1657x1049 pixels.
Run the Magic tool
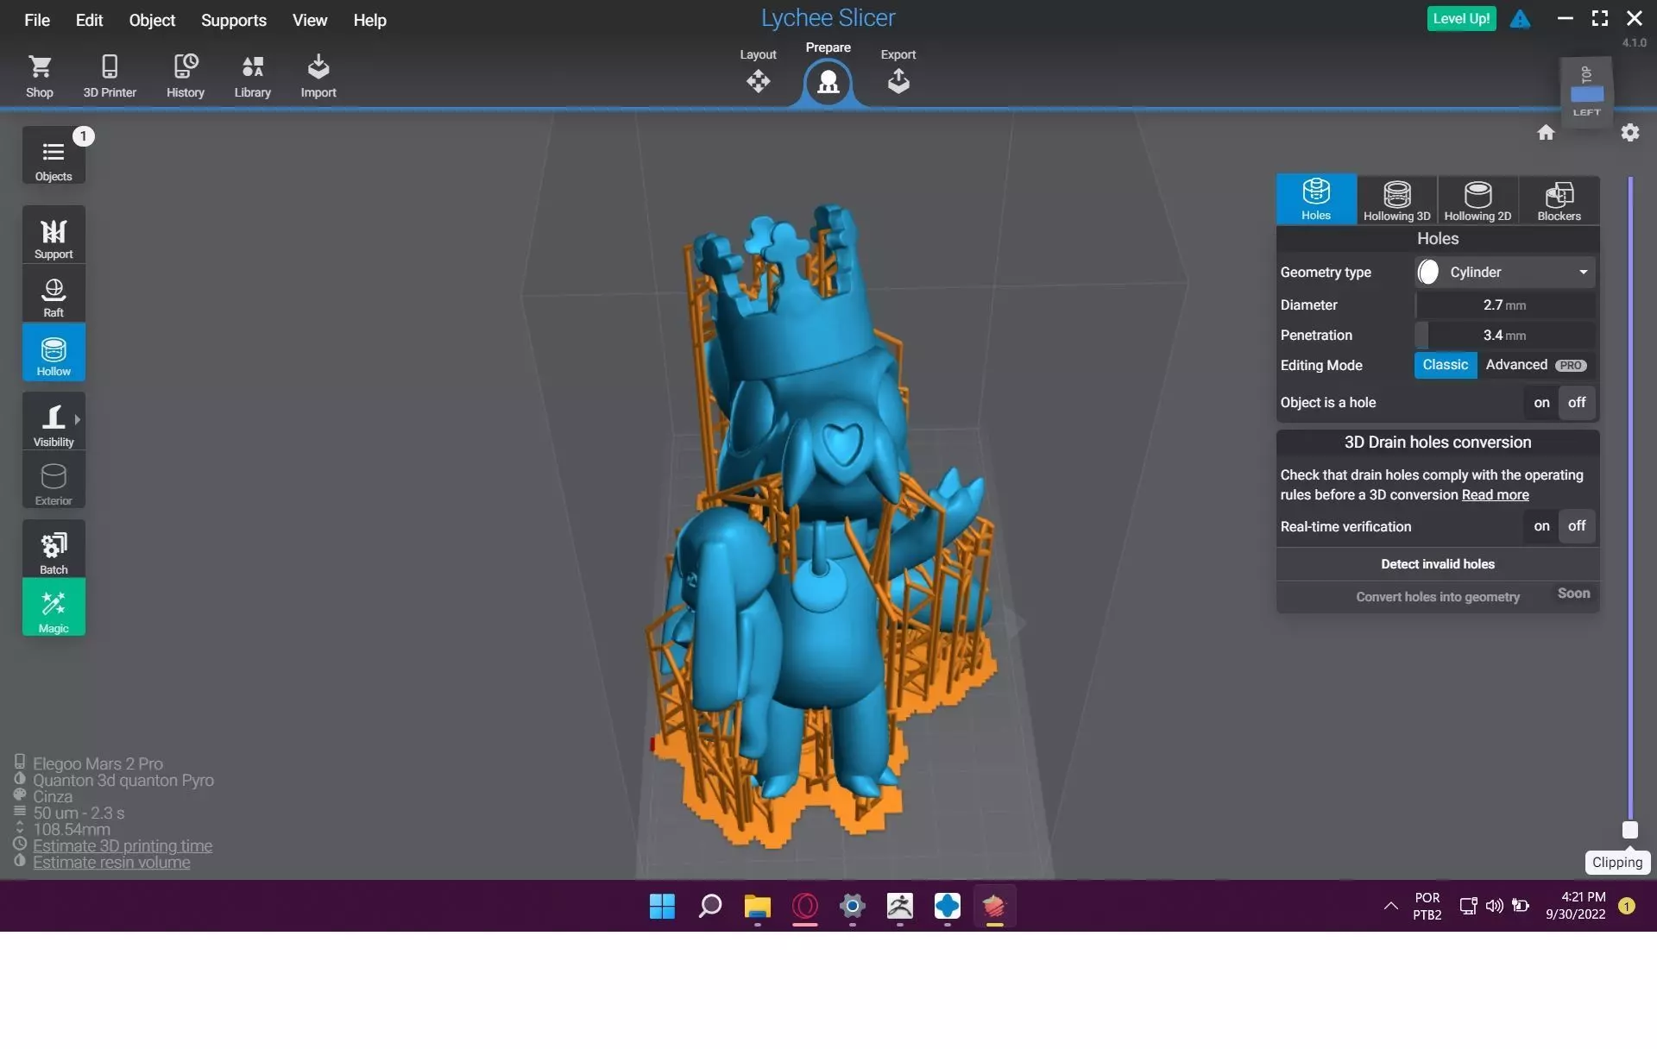point(54,608)
